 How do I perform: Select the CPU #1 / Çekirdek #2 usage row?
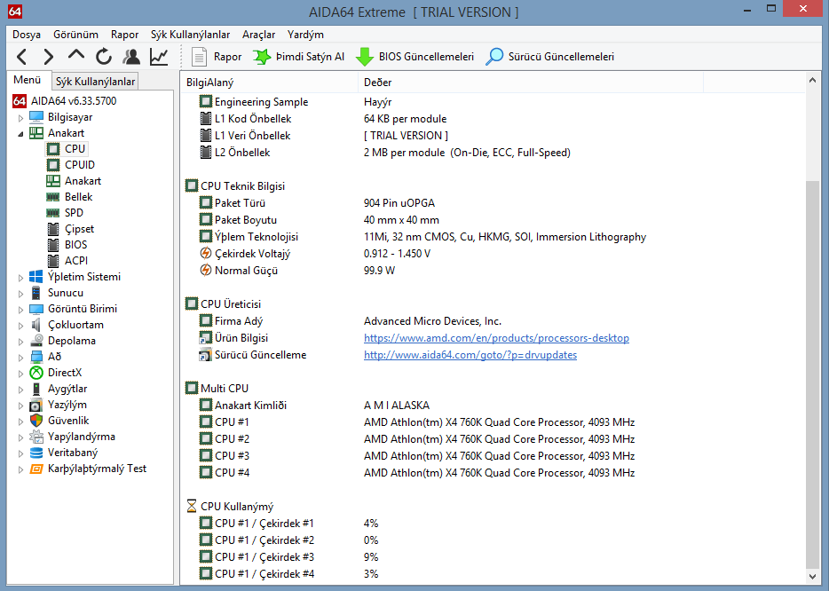[x=493, y=540]
